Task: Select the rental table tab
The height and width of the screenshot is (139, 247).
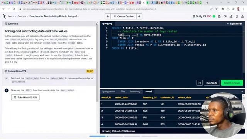Action: pyautogui.click(x=149, y=92)
